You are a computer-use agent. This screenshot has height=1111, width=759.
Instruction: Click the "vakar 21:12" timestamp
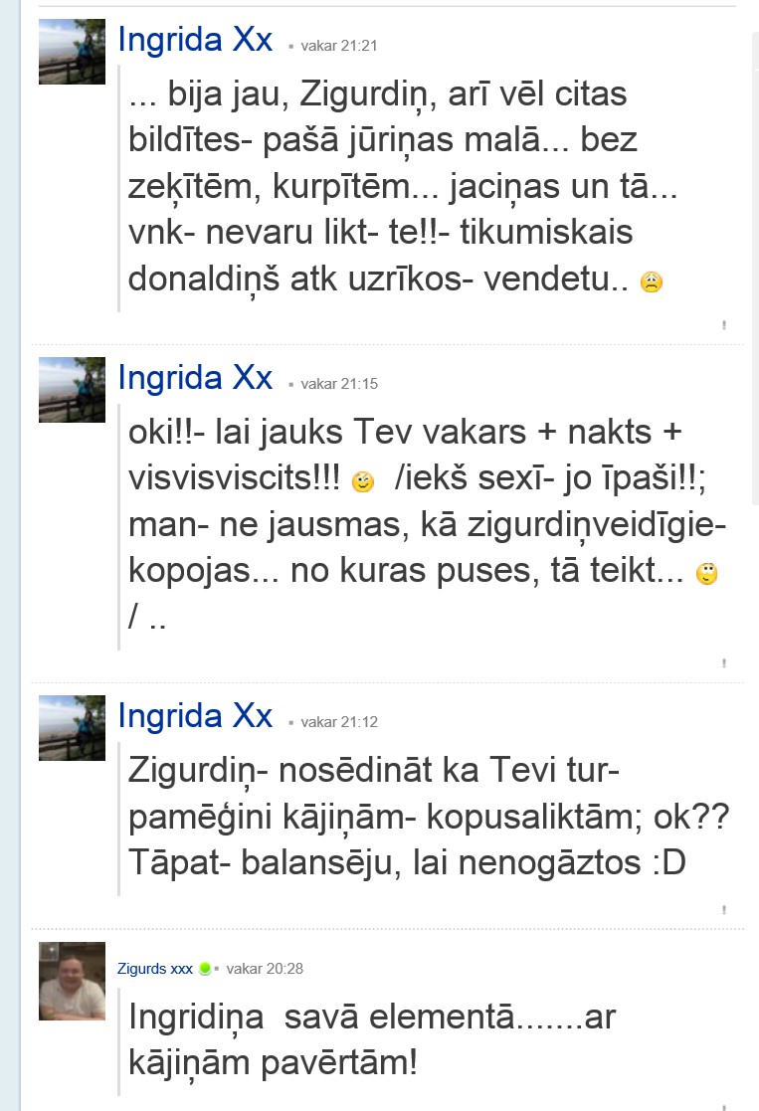[x=339, y=722]
